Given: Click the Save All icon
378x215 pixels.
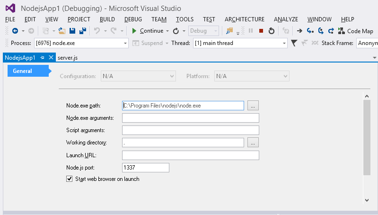Looking at the screenshot, I should pos(82,31).
